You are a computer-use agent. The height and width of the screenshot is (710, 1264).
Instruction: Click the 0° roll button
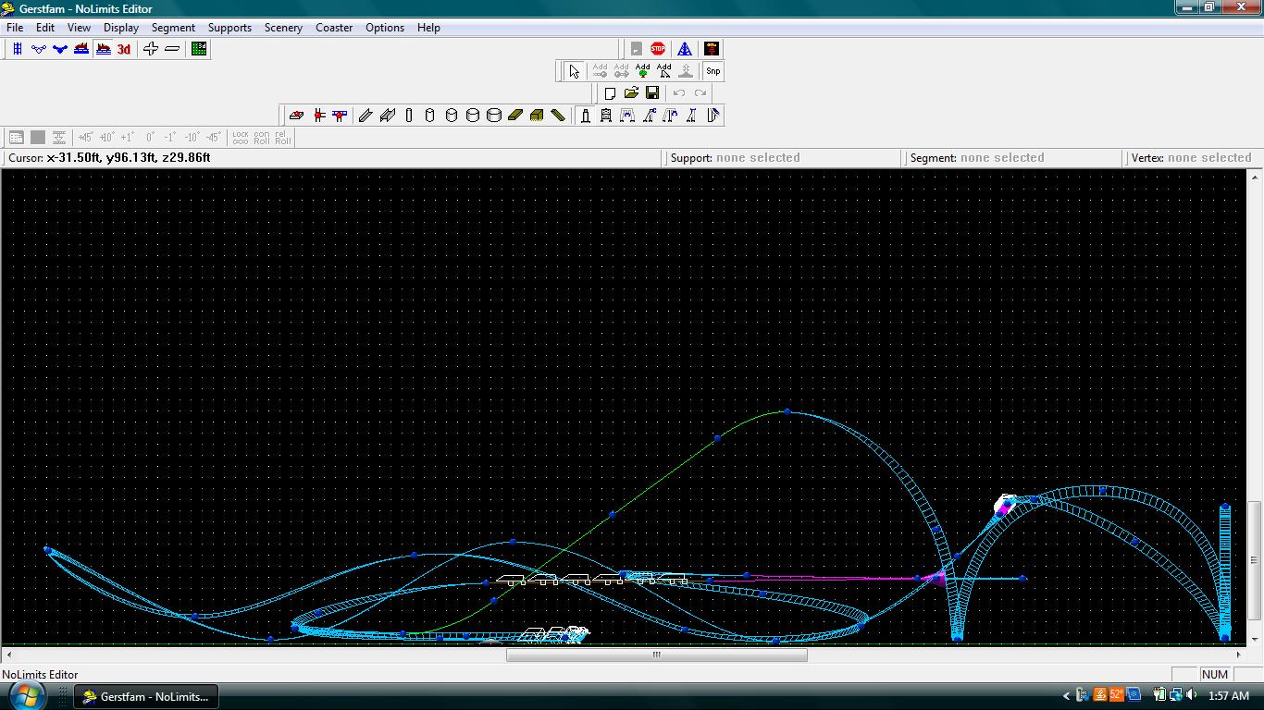tap(150, 138)
